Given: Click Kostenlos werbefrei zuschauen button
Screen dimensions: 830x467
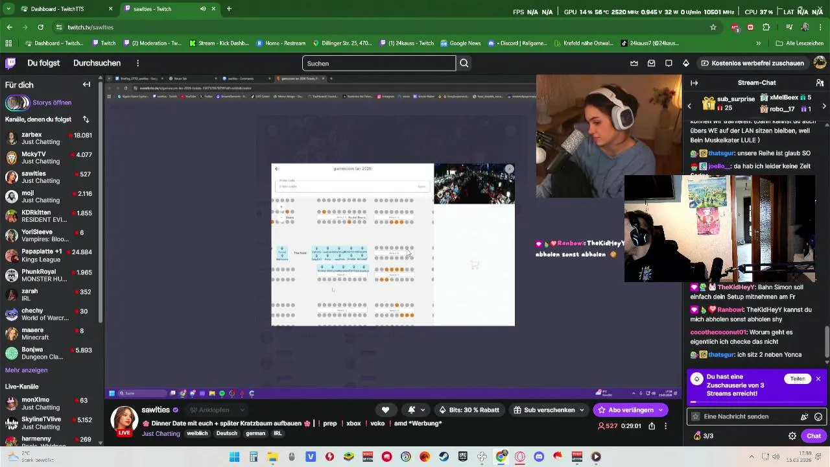Looking at the screenshot, I should (752, 63).
